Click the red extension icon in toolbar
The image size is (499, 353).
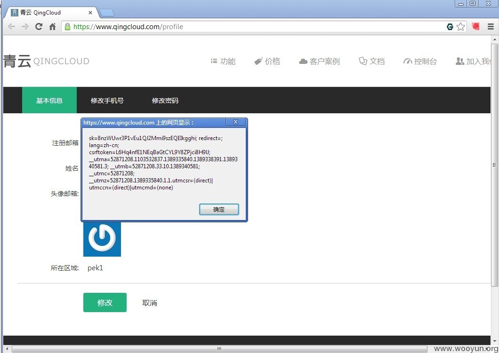point(476,26)
